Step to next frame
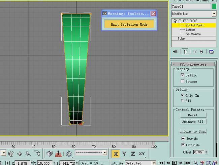219x165 pixels. (x=181, y=163)
